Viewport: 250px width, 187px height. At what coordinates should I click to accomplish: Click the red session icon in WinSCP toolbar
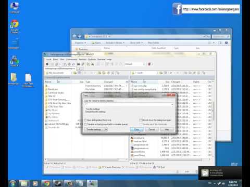coord(149,64)
